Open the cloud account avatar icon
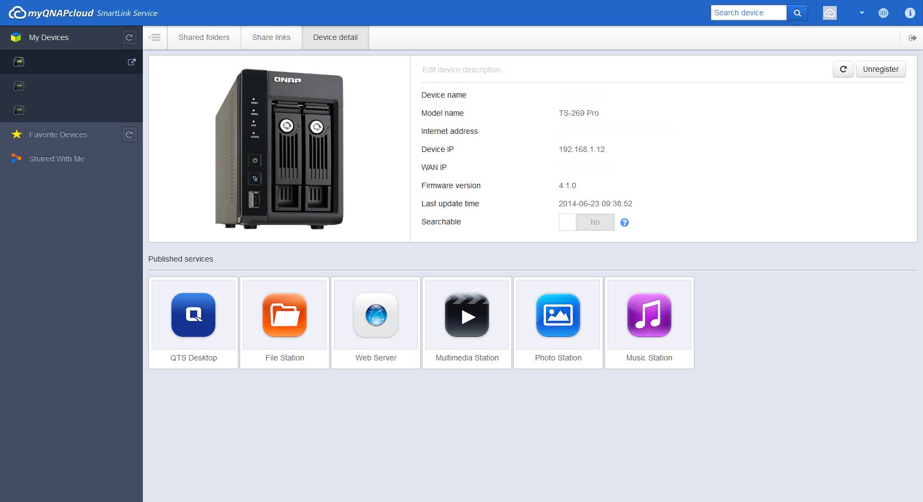The width and height of the screenshot is (923, 502). tap(830, 13)
